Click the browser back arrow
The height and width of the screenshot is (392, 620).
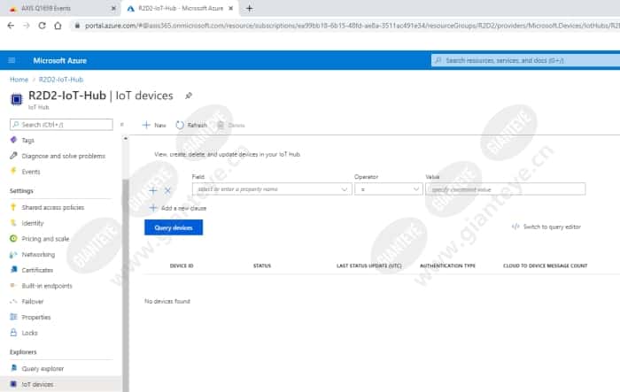click(11, 26)
